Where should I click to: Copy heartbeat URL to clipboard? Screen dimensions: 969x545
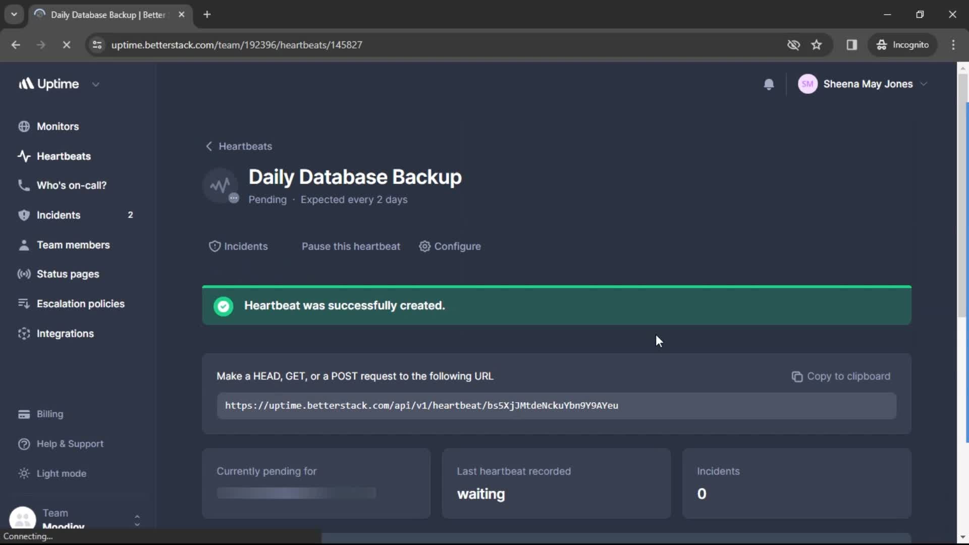click(x=840, y=376)
